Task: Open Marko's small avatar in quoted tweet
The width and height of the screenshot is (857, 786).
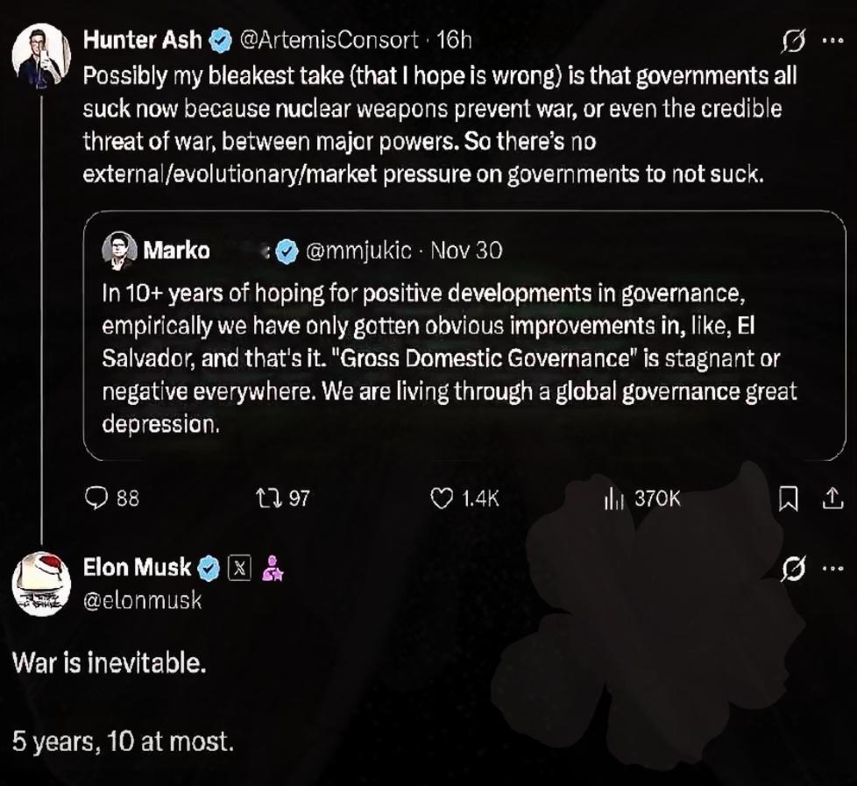Action: pos(118,251)
